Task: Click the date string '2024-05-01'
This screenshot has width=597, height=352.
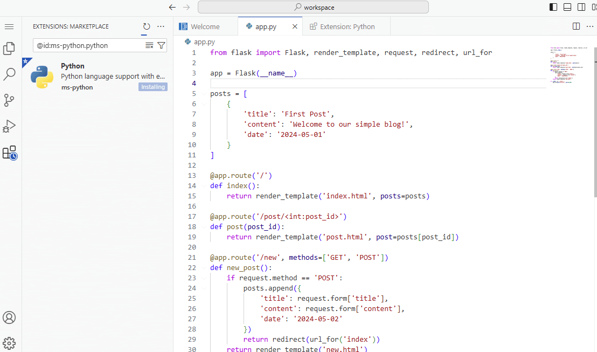Action: [x=302, y=135]
